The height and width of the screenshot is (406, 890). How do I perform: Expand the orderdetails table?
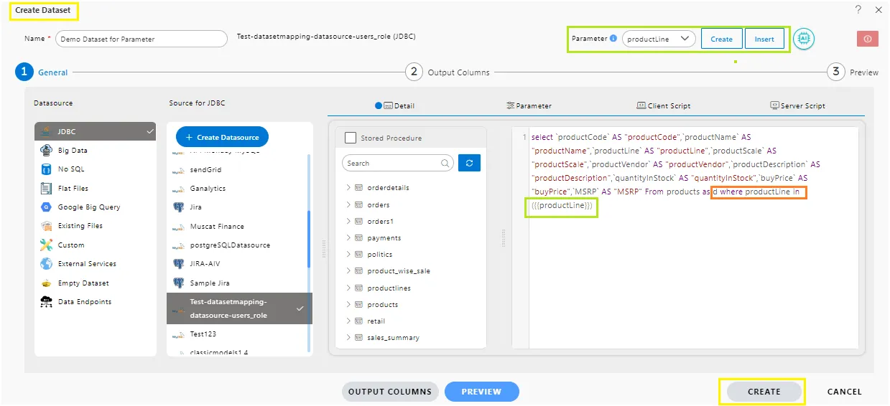(348, 188)
